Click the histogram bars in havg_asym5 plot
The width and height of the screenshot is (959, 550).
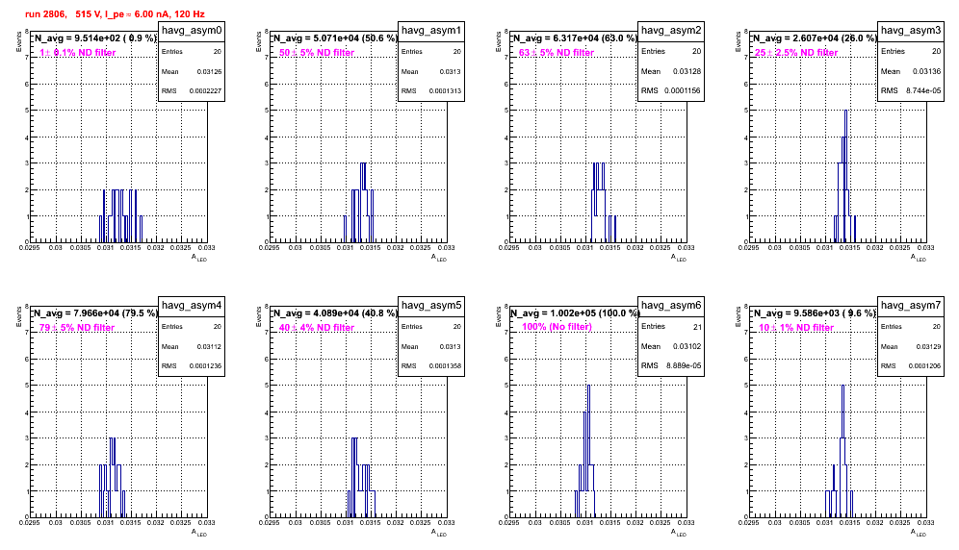coord(361,478)
